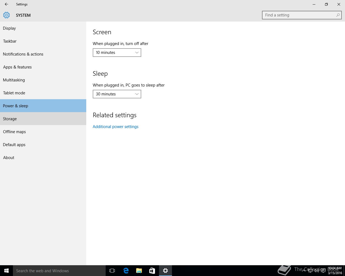
Task: Select Display in the sidebar
Action: [x=43, y=28]
